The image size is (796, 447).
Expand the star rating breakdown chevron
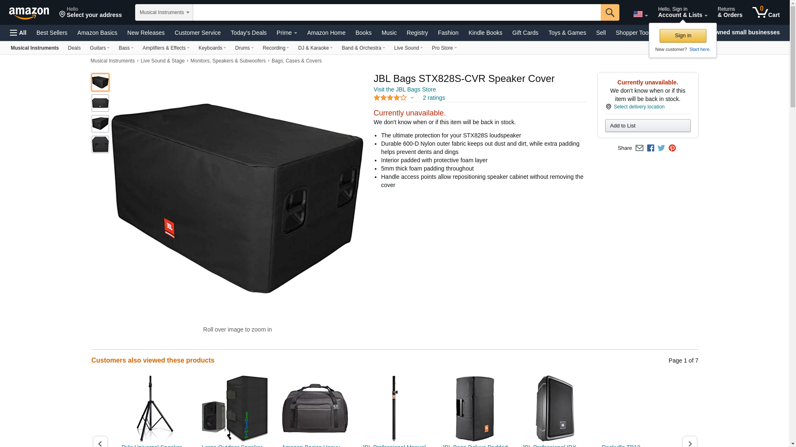coord(412,98)
